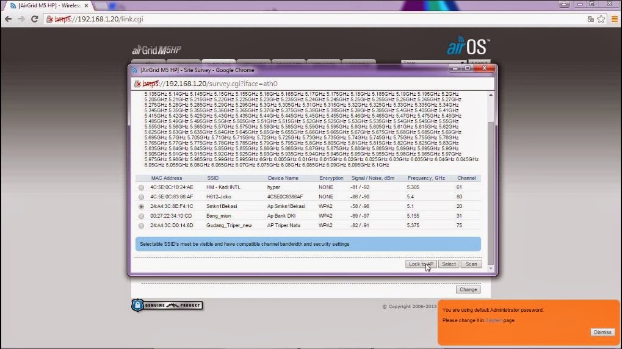Click the MAC Address column header
Image resolution: width=622 pixels, height=349 pixels.
coord(166,178)
